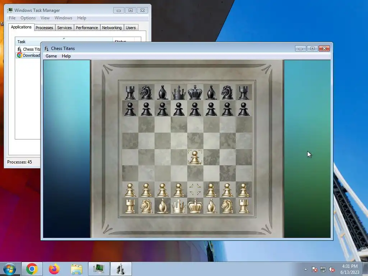The image size is (368, 276).
Task: Select white pawn on the a-file
Action: tap(130, 190)
